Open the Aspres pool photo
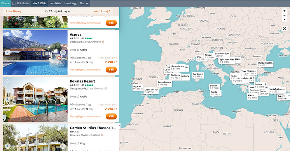Screen dimensions: 290x151 35,53
